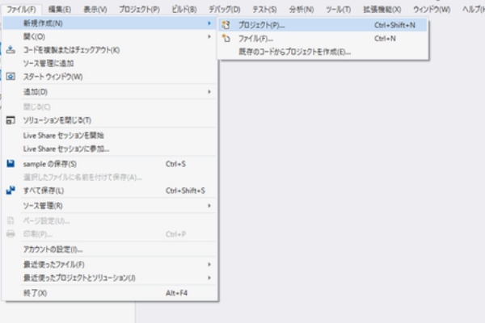Viewport: 485px width, 323px height.
Task: Click the close solution icon
Action: point(11,120)
